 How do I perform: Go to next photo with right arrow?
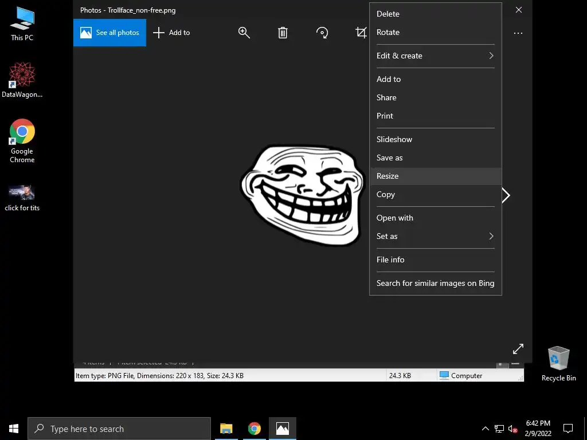coord(506,195)
